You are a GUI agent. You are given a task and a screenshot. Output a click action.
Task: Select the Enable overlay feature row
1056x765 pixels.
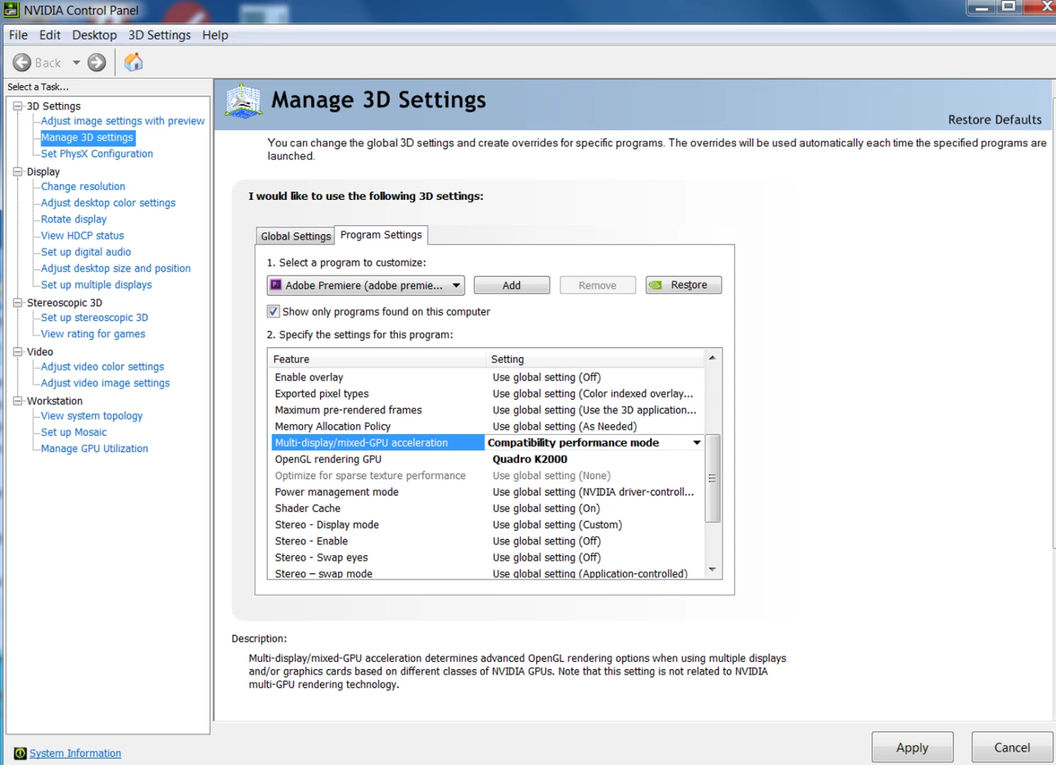coord(487,377)
